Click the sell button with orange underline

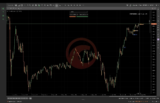point(74,15)
